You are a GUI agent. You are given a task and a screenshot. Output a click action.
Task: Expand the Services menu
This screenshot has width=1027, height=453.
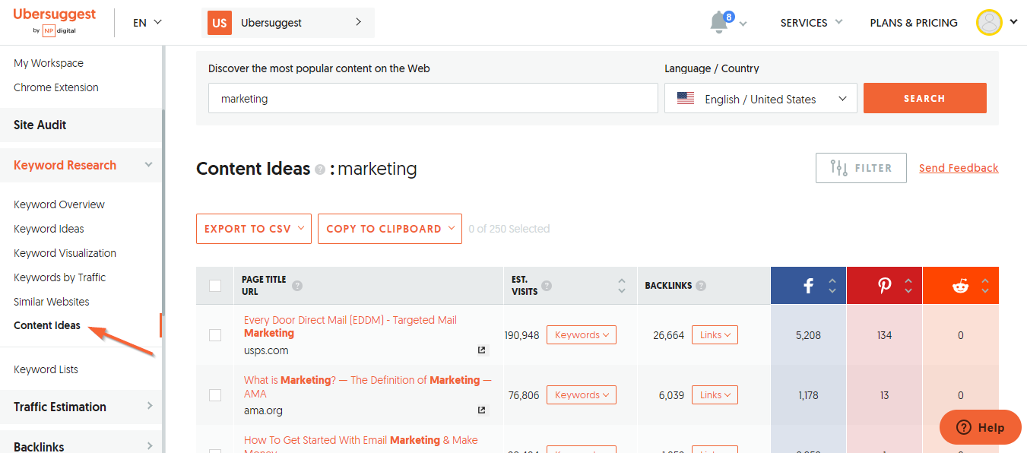tap(811, 23)
